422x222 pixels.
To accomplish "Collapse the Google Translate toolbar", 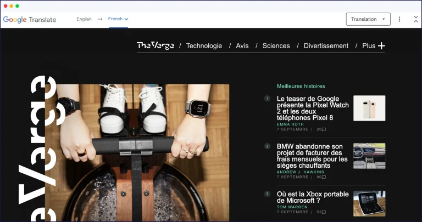I will 416,19.
